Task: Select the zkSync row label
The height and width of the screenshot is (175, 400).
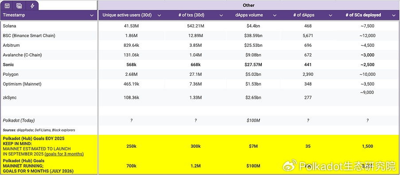Action: (10, 97)
